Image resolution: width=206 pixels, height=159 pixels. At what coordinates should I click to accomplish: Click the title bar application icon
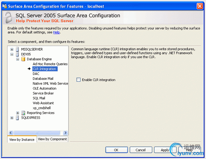(x=5, y=6)
